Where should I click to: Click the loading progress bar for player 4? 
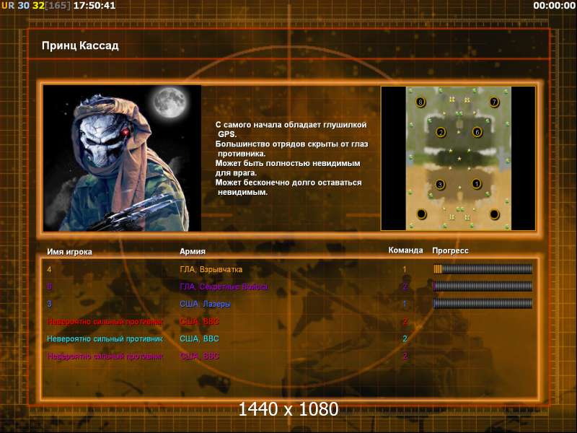pyautogui.click(x=483, y=269)
